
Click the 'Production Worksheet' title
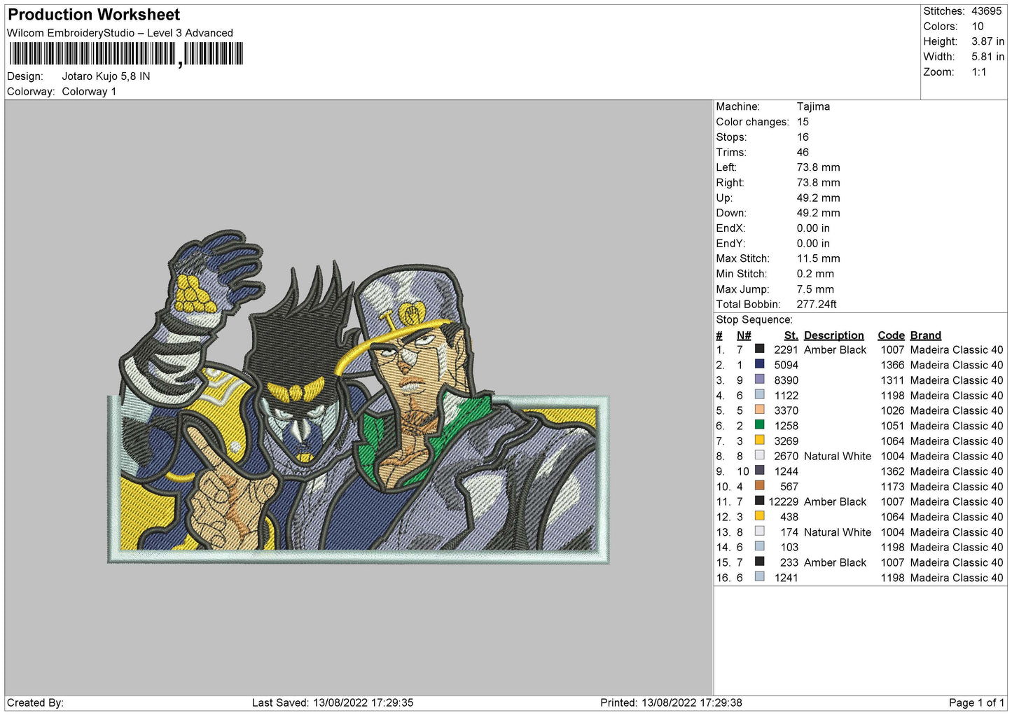tap(94, 15)
